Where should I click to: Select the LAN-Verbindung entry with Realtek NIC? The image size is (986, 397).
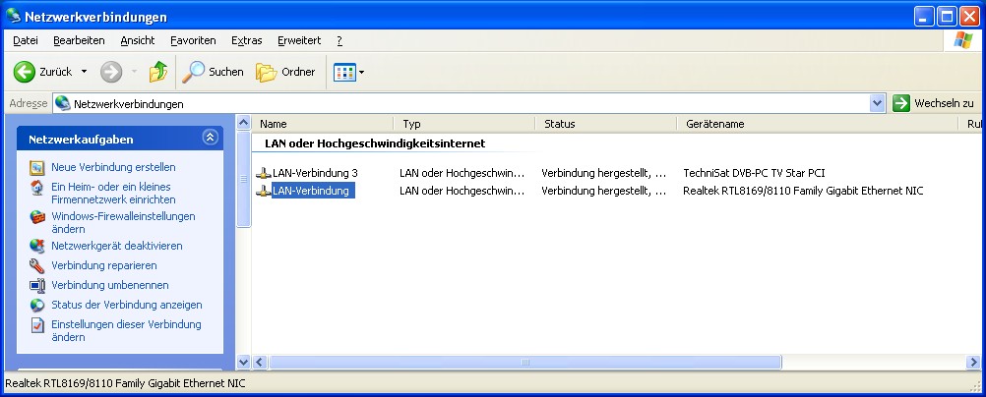pos(311,191)
